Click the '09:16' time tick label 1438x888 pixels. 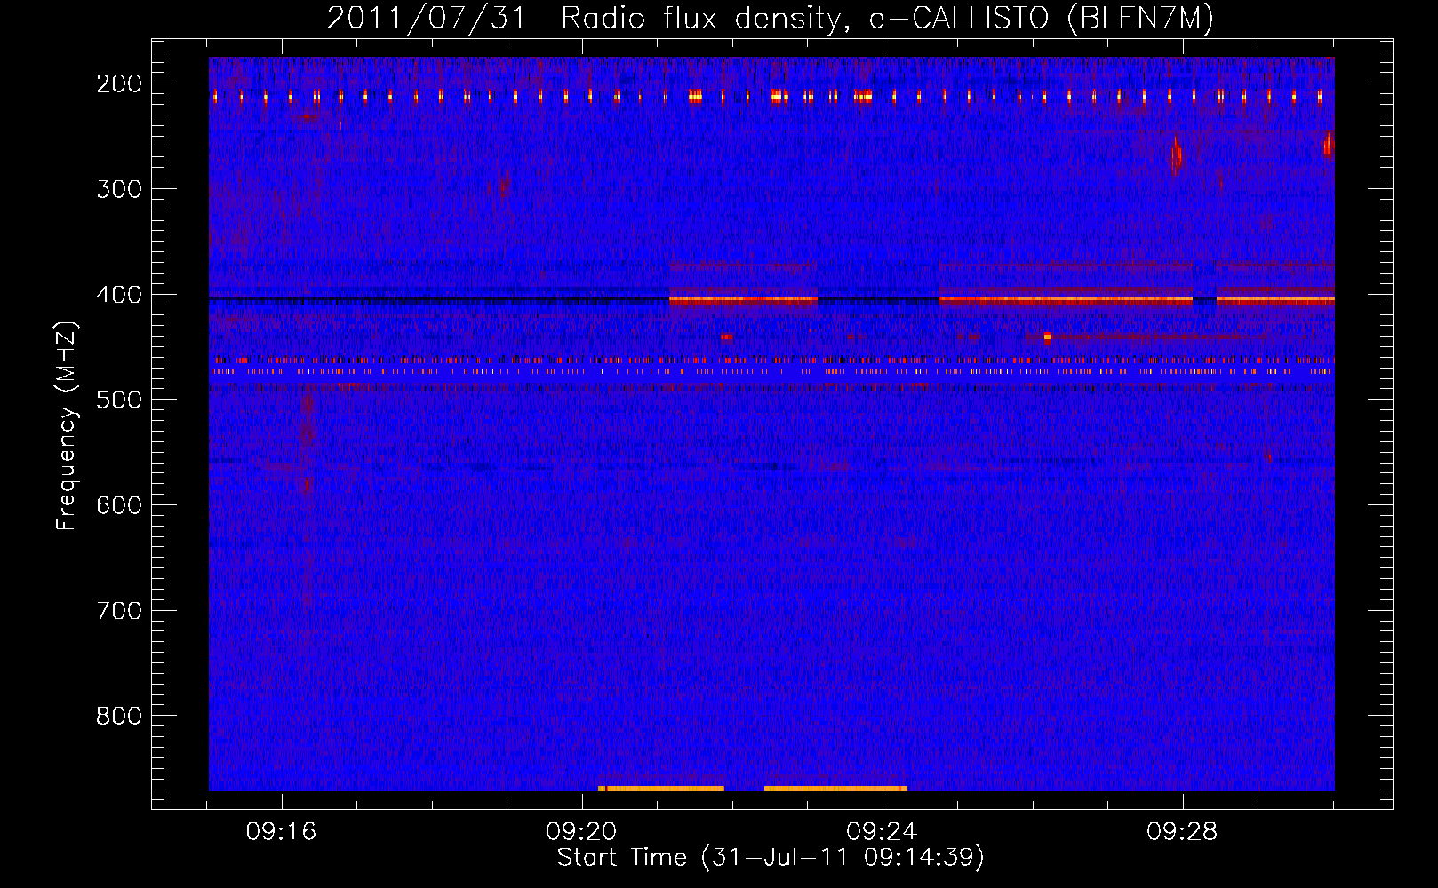(x=282, y=832)
